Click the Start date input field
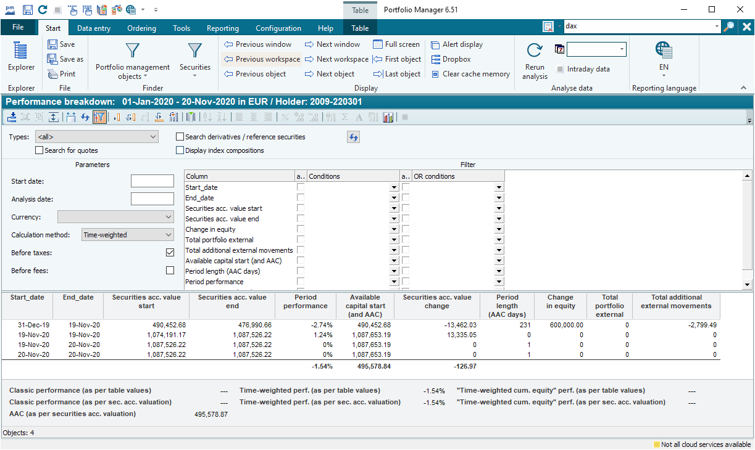This screenshot has width=755, height=450. (x=152, y=181)
